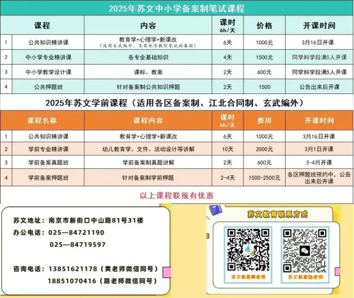The height and width of the screenshot is (298, 354).
Task: Click the 以上课程联报有优惠 text
Action: [x=176, y=196]
